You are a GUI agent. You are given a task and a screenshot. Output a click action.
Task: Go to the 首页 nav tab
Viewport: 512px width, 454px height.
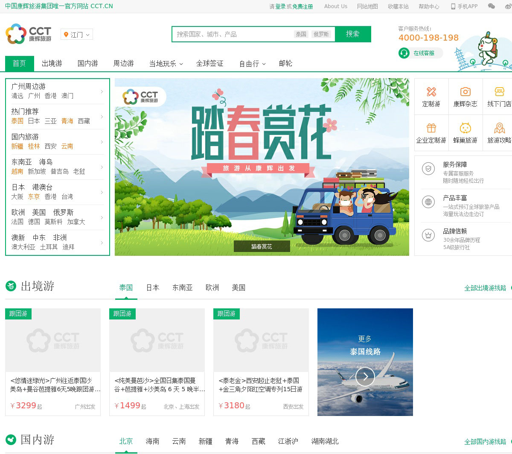pos(19,64)
